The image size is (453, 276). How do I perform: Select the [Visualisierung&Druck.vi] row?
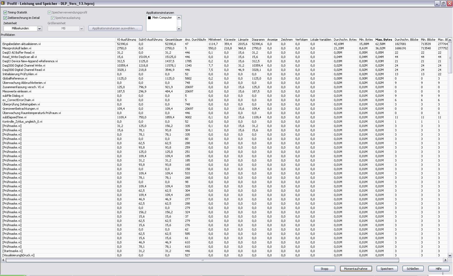(x=224, y=255)
